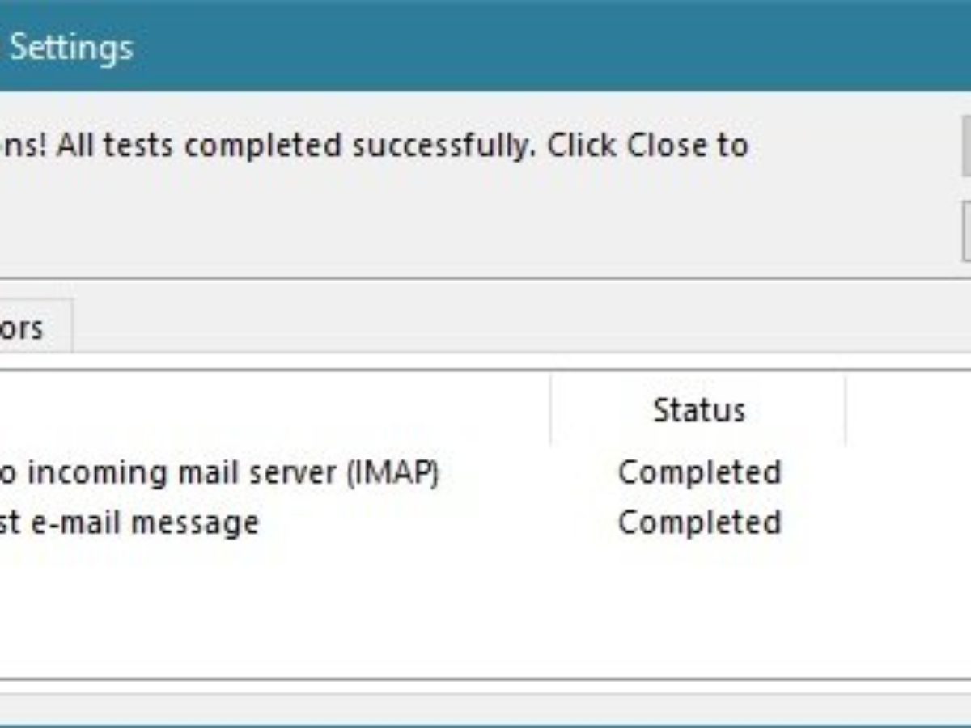The width and height of the screenshot is (971, 728).
Task: Click the Status column header
Action: coord(698,410)
